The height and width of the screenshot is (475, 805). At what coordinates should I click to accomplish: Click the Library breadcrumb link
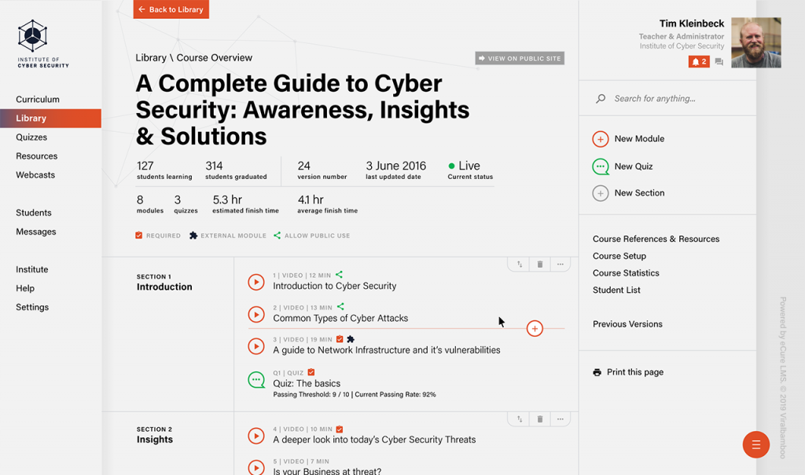[x=151, y=58]
